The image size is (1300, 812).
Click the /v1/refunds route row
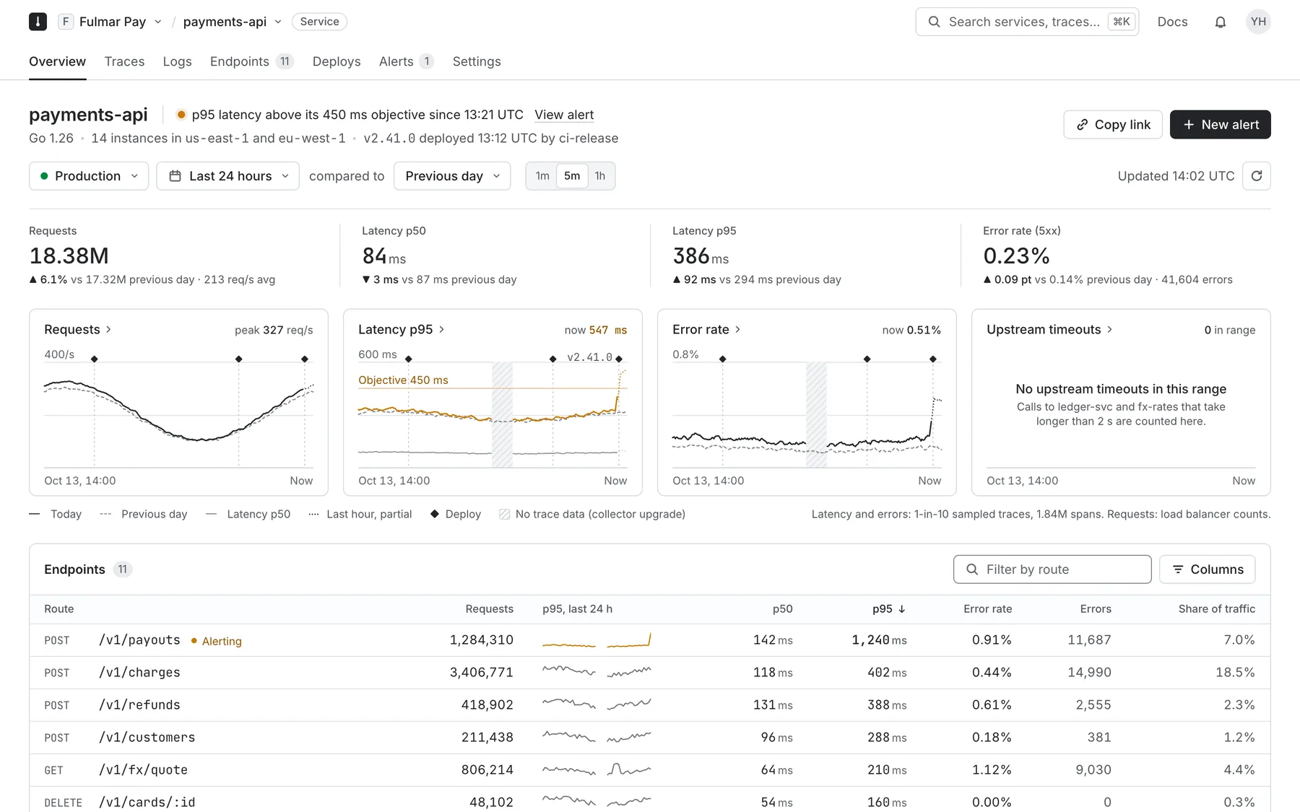[x=650, y=705]
